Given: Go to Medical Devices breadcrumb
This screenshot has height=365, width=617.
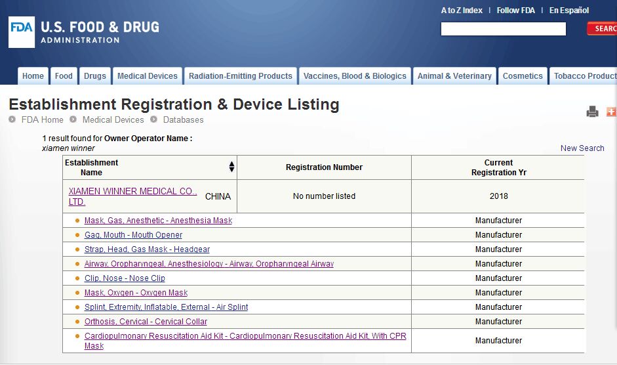Looking at the screenshot, I should 113,120.
